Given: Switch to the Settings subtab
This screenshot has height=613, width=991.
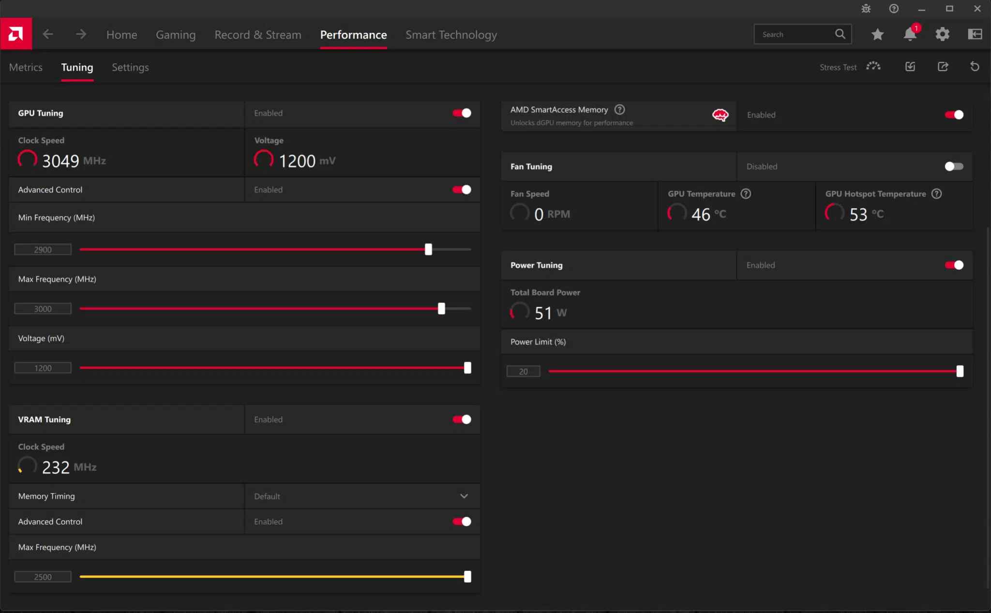Looking at the screenshot, I should point(130,67).
